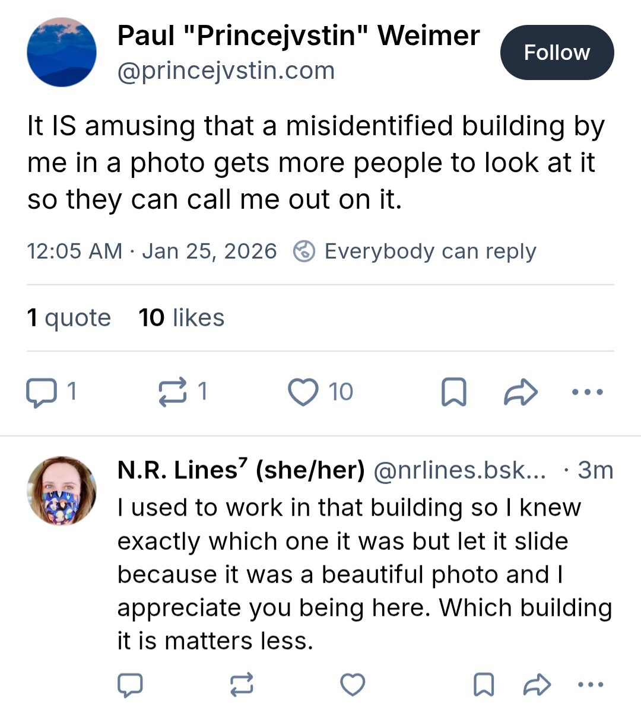Reply to Paul Weimer's main post
Screen dimensions: 641x716
(x=42, y=393)
